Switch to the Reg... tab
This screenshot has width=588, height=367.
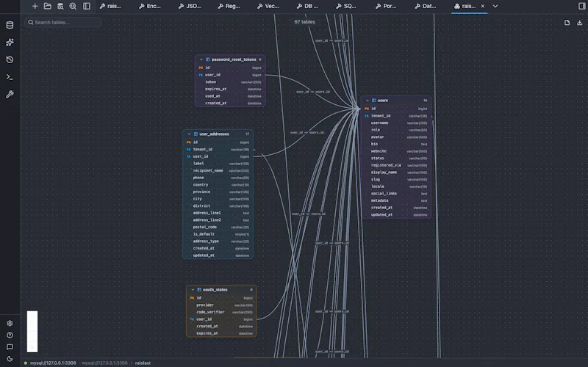point(229,6)
